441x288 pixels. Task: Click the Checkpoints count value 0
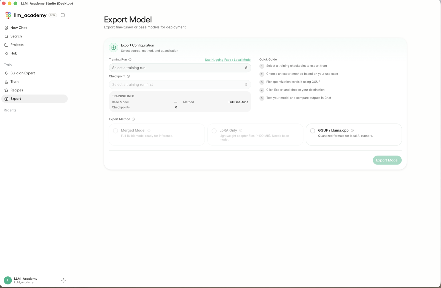(x=176, y=107)
